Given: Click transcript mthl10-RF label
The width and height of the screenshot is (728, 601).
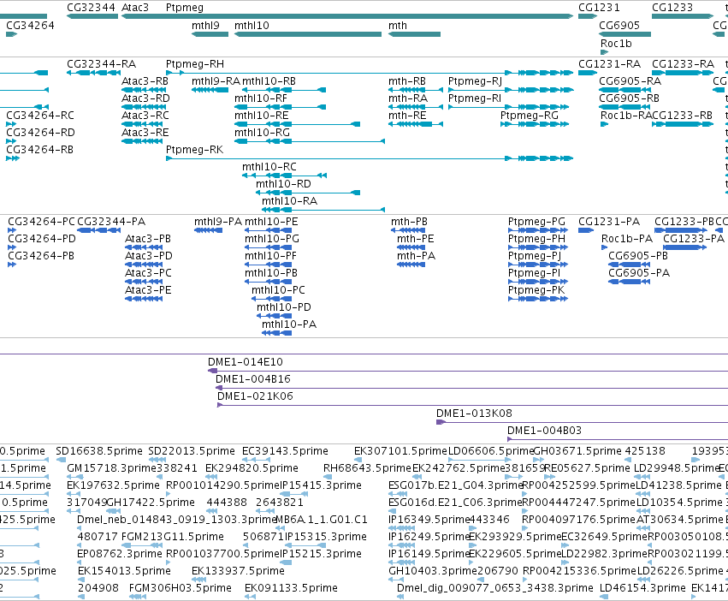Looking at the screenshot, I should pyautogui.click(x=260, y=98).
